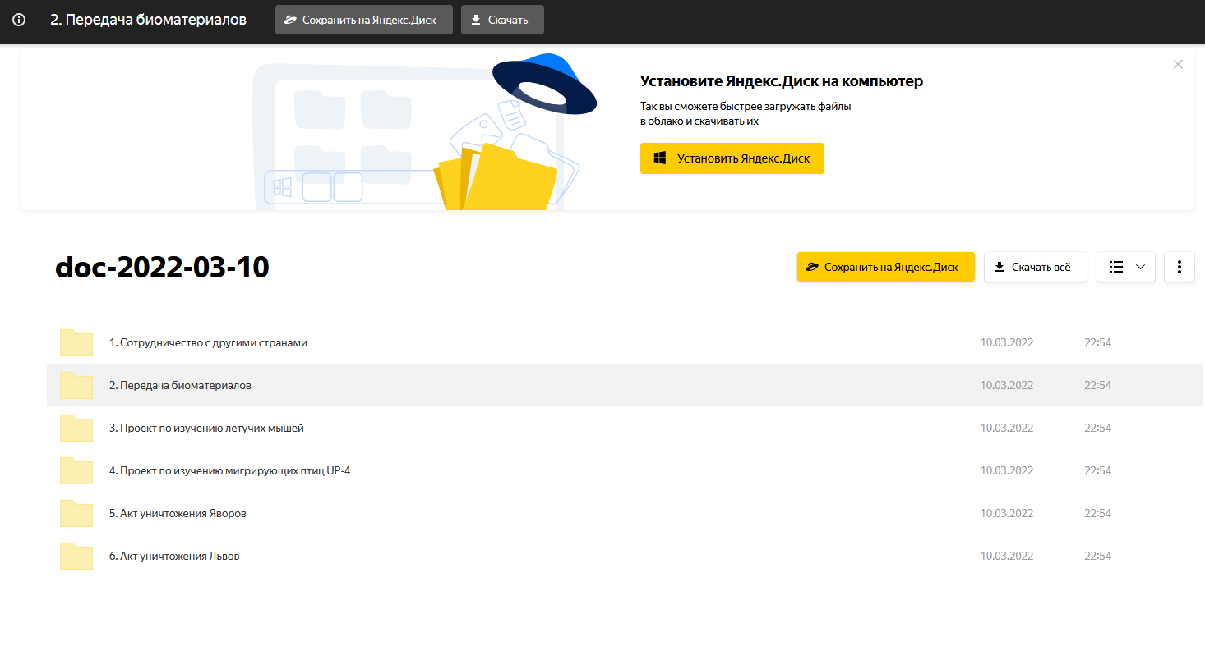Screen dimensions: 1205x651
Task: Open the list view mode dropdown
Action: click(1126, 267)
